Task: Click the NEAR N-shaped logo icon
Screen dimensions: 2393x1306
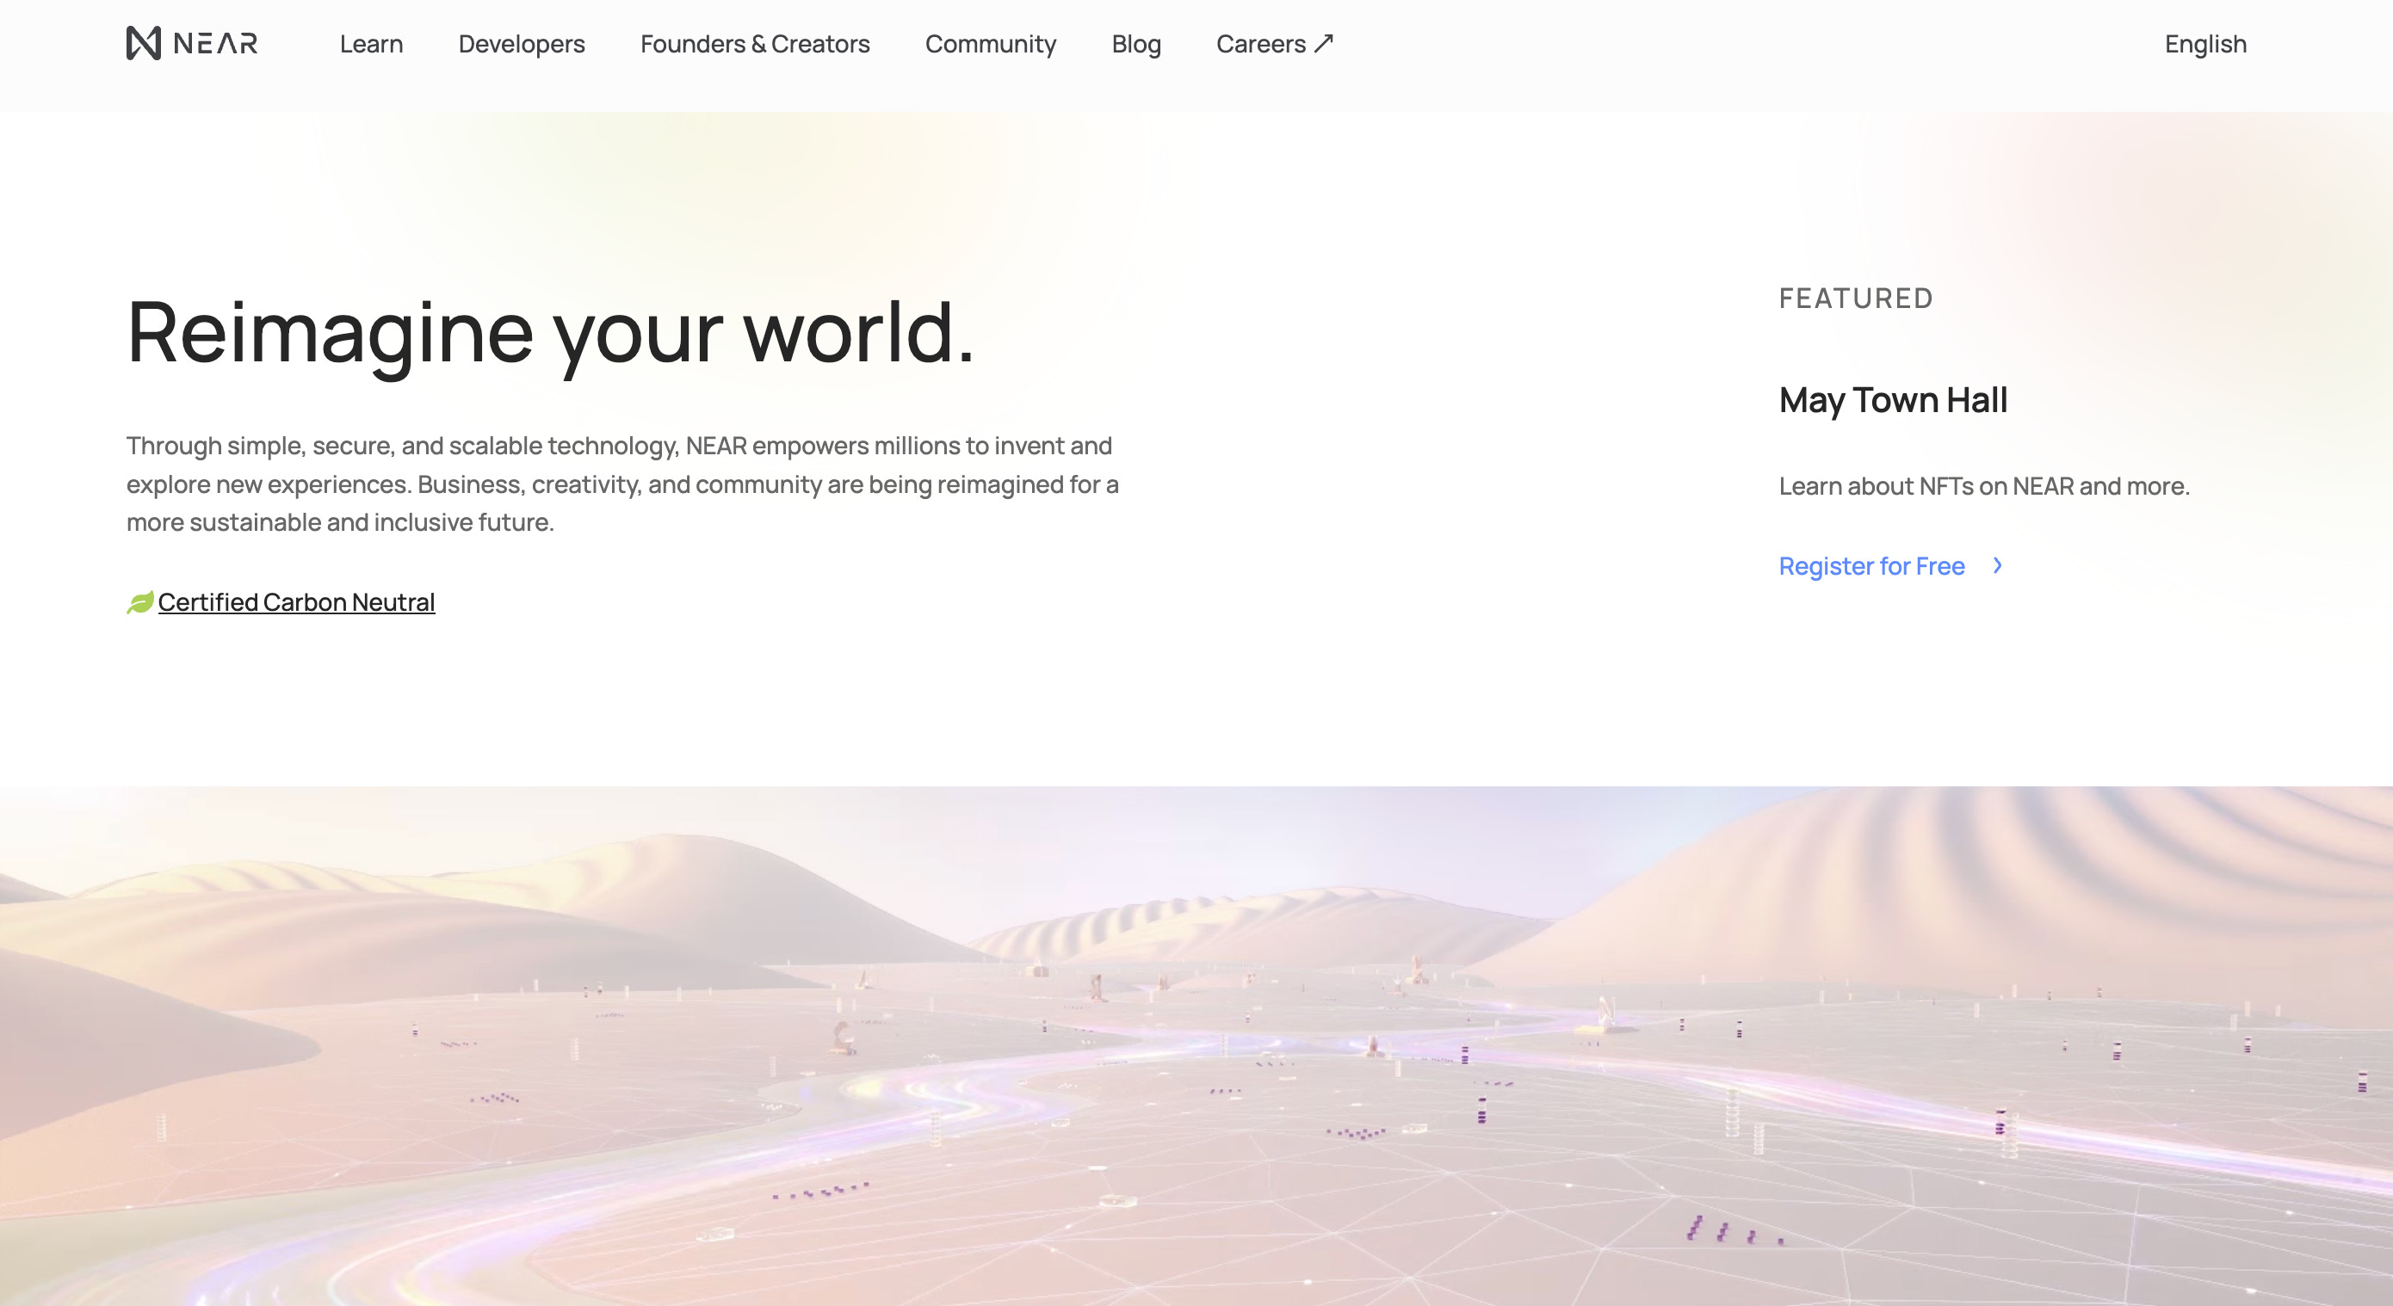Action: click(x=143, y=43)
